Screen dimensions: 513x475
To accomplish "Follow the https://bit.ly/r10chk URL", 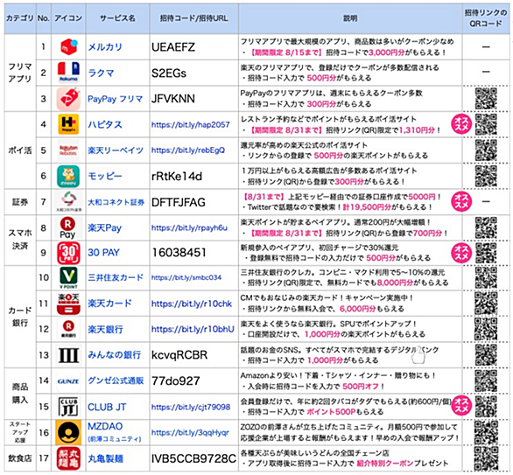I will coord(192,304).
